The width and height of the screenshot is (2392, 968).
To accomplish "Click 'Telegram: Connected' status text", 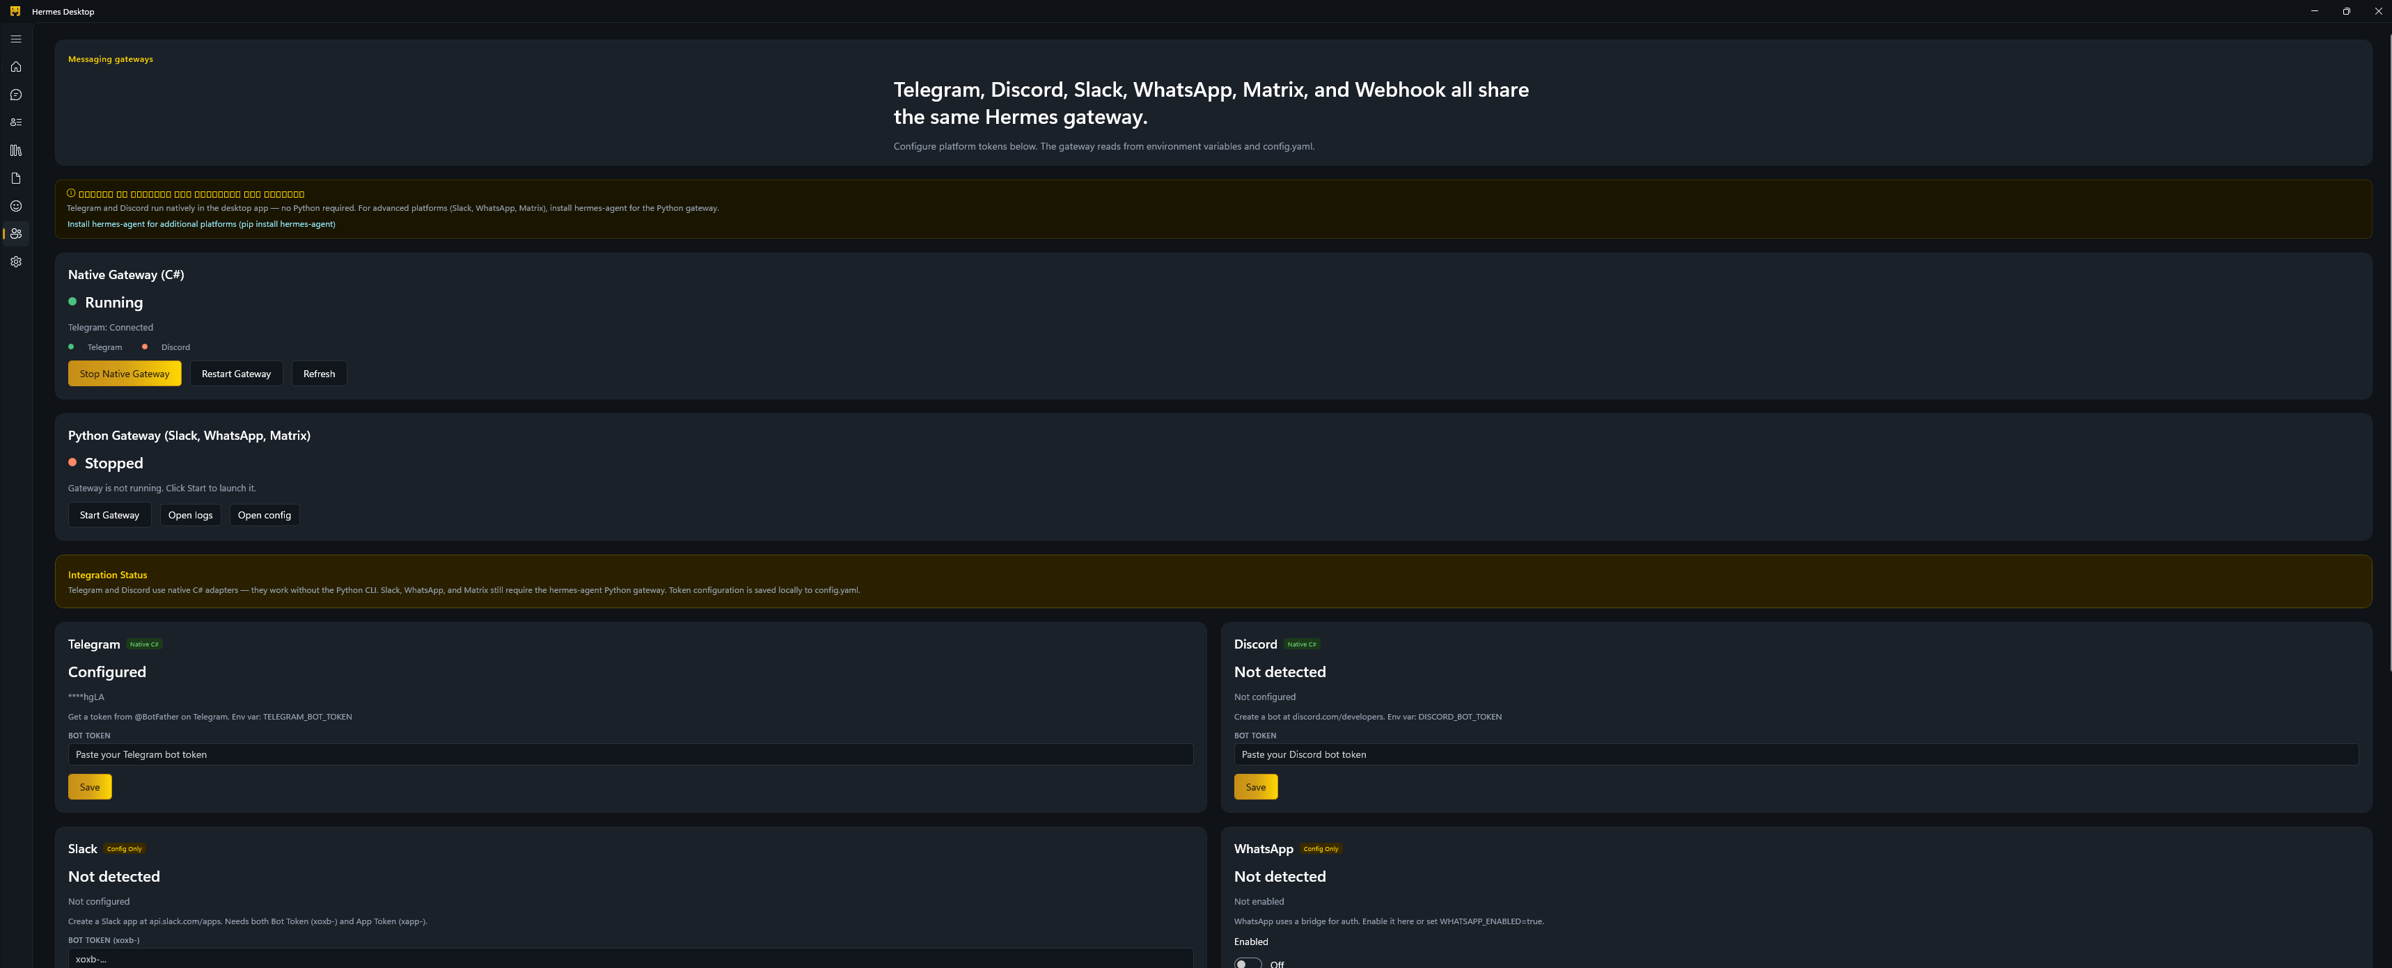I will pos(111,328).
